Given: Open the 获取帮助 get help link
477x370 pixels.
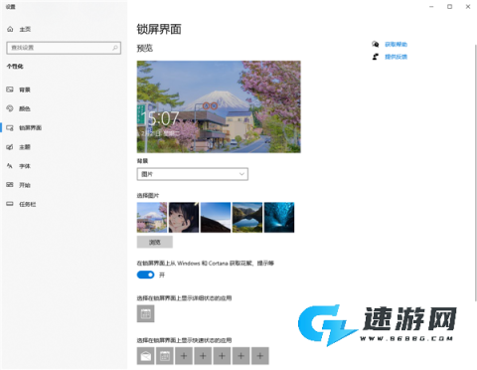Looking at the screenshot, I should (x=396, y=44).
